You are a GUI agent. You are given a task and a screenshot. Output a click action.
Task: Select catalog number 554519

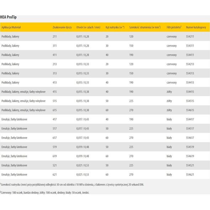coord(190,147)
